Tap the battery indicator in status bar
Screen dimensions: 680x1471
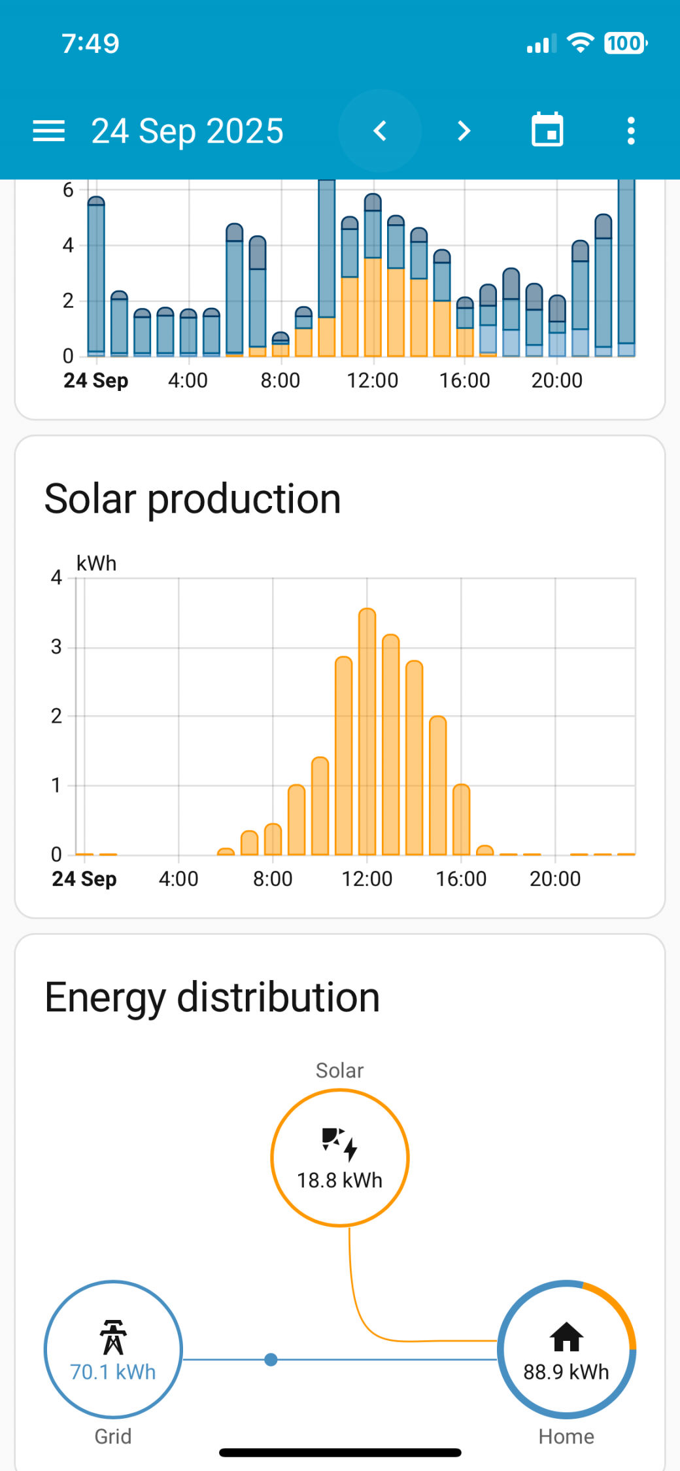point(625,44)
